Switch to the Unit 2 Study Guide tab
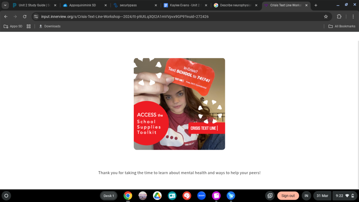 (x=35, y=5)
